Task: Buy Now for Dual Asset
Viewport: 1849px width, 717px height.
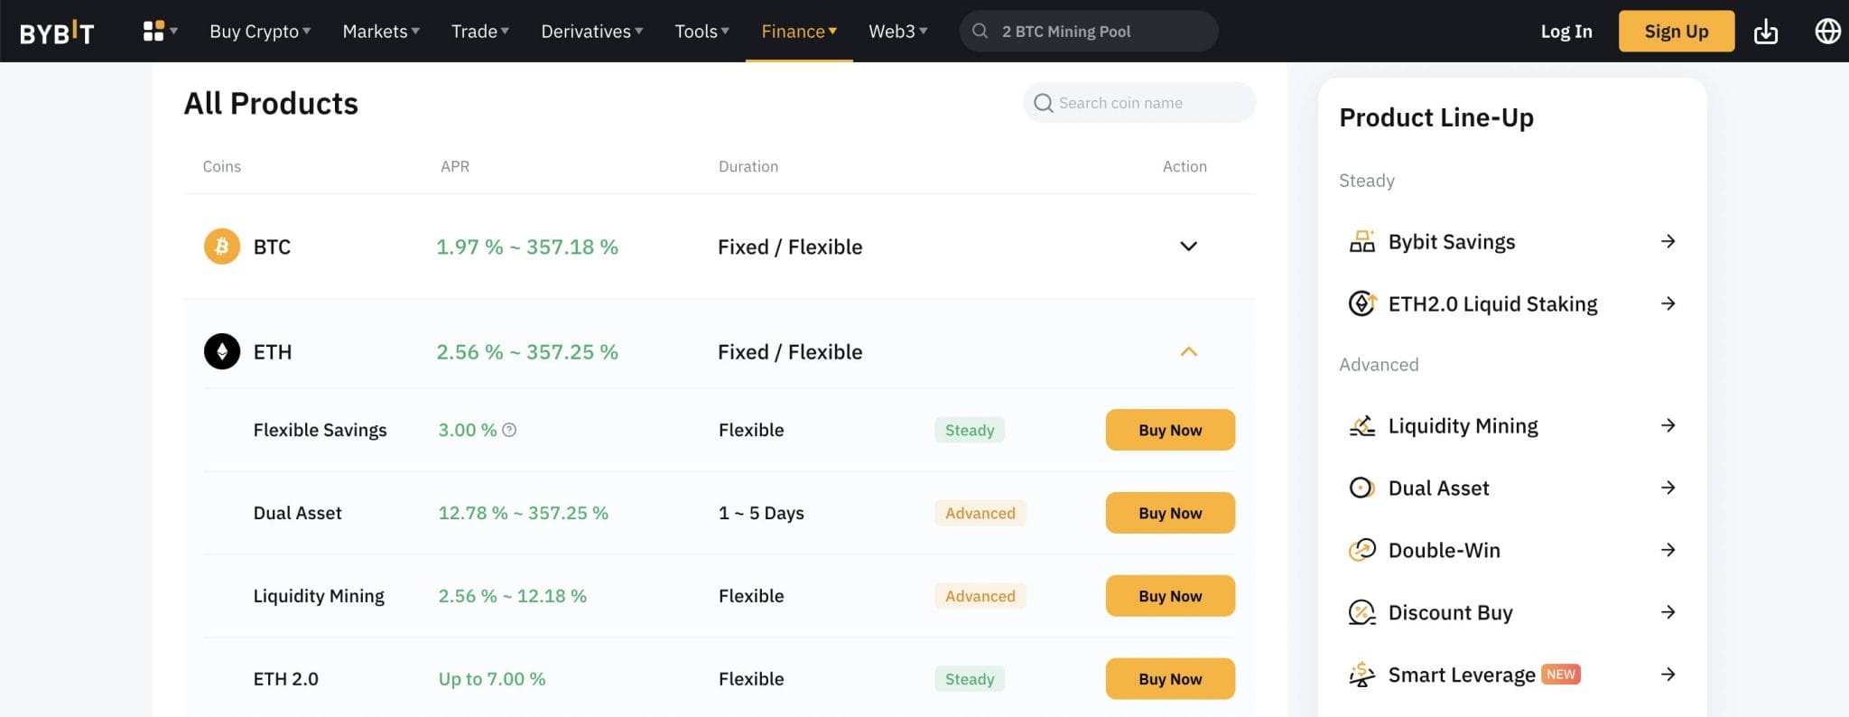Action: [x=1170, y=514]
